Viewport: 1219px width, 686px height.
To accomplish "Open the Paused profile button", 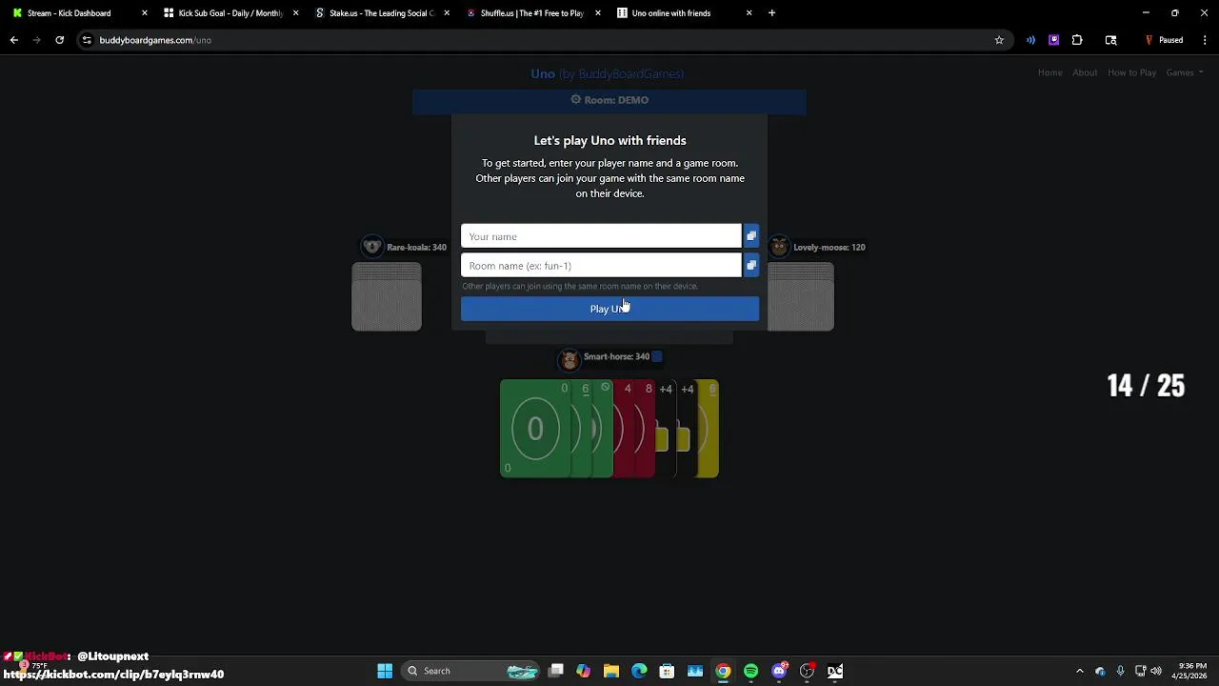I will (1164, 40).
